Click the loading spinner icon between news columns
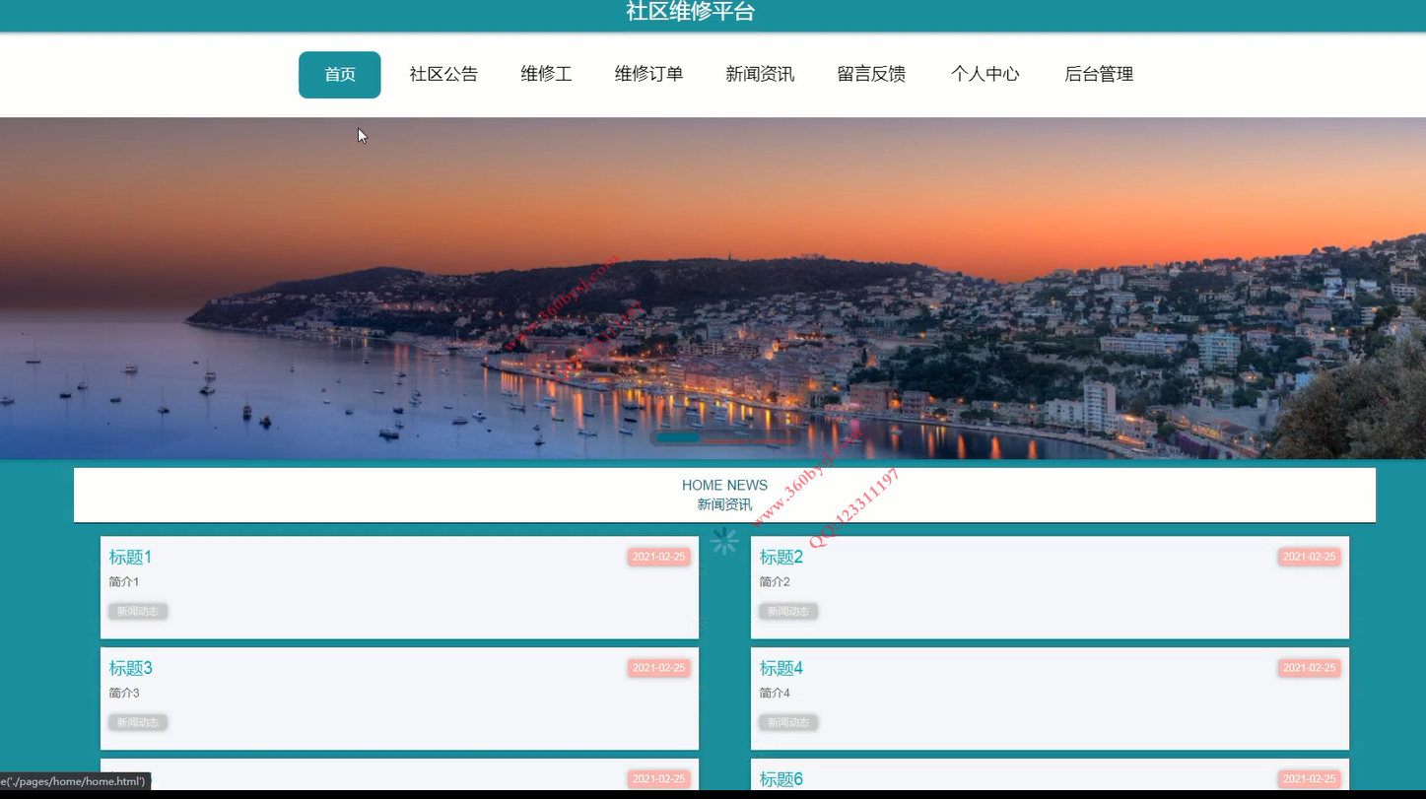 724,541
